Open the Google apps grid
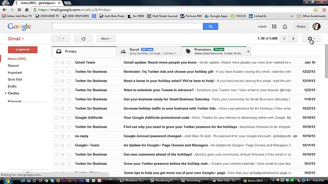 [274, 27]
